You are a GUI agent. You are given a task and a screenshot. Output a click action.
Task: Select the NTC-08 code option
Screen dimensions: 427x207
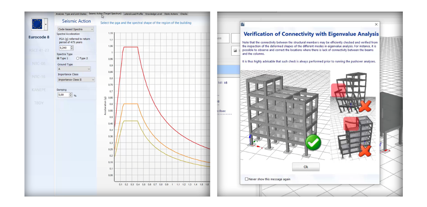(39, 63)
